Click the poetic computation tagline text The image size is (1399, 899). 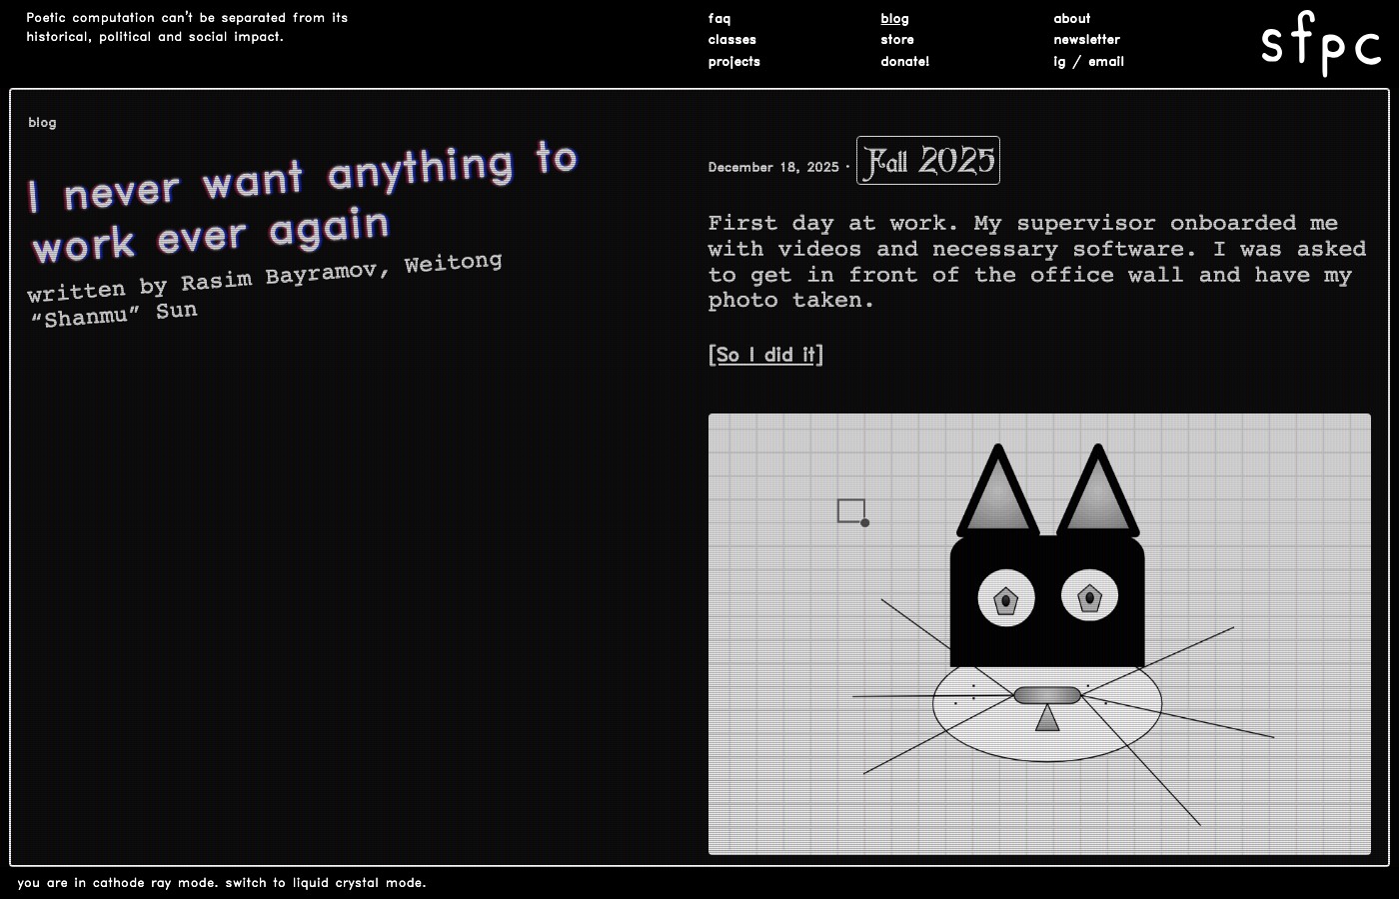pos(185,27)
